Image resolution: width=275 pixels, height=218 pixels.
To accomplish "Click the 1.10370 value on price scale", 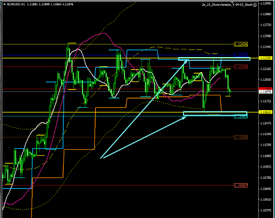I will (x=266, y=212).
